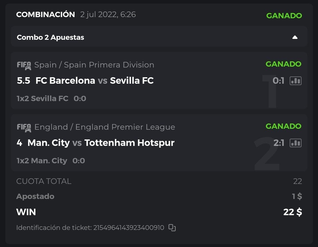
Task: Click the 1x2 Man. City bet selection
Action: 42,161
